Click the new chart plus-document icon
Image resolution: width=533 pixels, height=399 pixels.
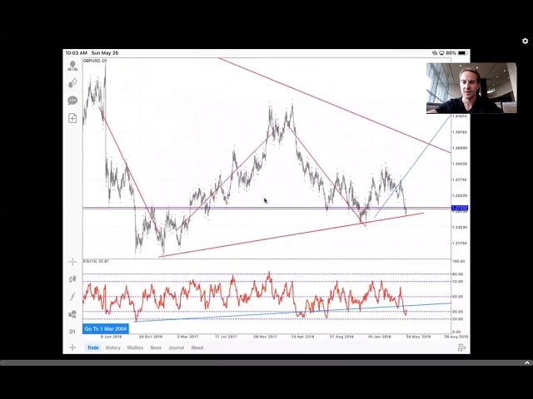[x=72, y=119]
